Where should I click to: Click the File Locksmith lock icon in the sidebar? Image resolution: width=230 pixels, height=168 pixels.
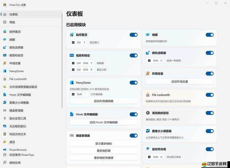tap(5, 79)
